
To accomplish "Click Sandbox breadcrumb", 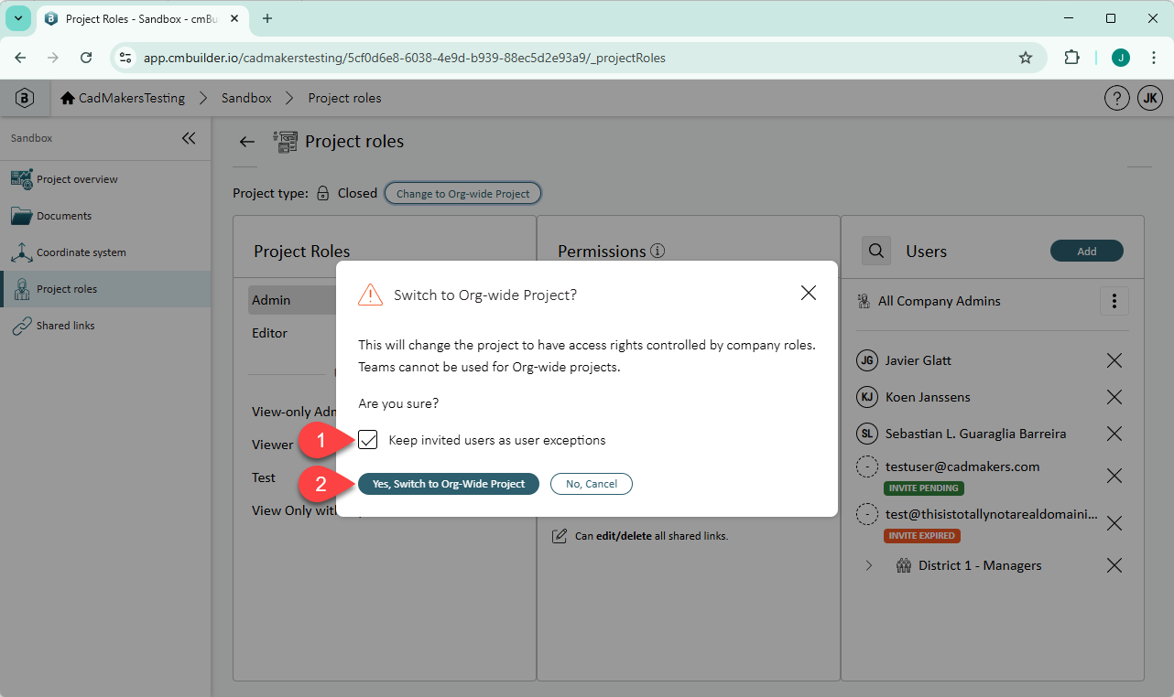I will (246, 98).
